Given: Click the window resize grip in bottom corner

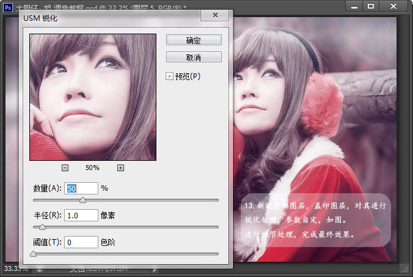Looking at the screenshot, I should [x=404, y=268].
